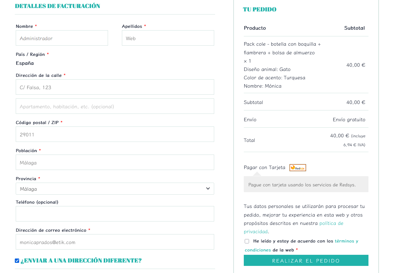The image size is (395, 273).
Task: Select the apartment optional address field
Action: pyautogui.click(x=115, y=106)
